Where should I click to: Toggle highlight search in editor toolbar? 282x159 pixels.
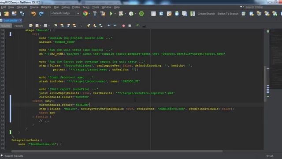coord(74,26)
